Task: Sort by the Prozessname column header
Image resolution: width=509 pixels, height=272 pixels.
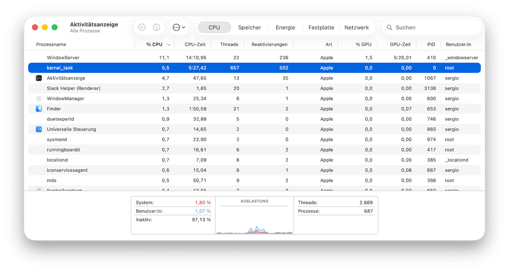Action: coord(51,44)
